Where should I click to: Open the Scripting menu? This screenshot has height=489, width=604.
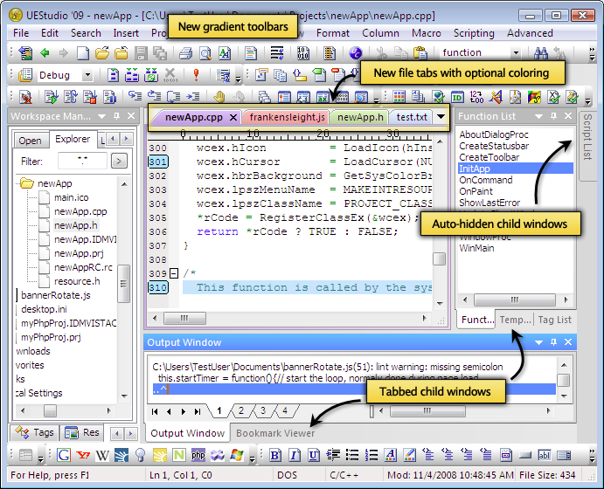[x=474, y=33]
